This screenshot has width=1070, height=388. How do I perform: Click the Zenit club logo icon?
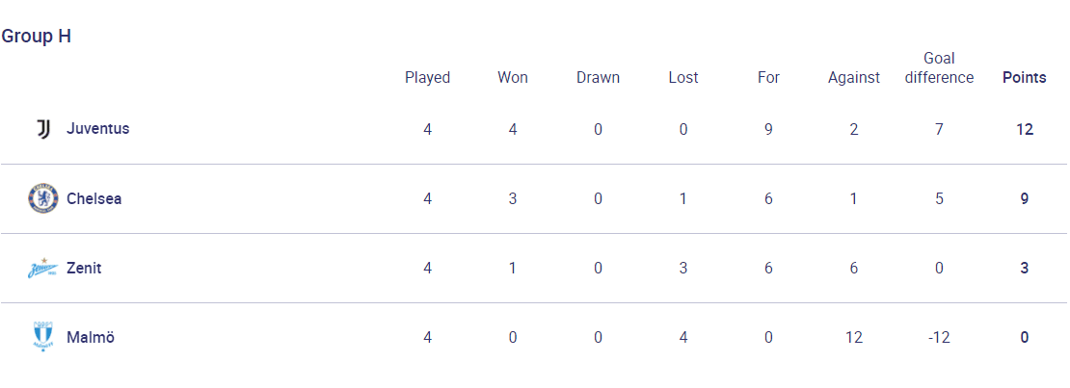click(42, 268)
